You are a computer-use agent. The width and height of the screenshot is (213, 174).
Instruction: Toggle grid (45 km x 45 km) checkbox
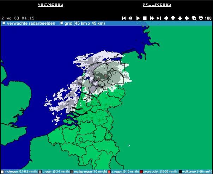point(61,23)
